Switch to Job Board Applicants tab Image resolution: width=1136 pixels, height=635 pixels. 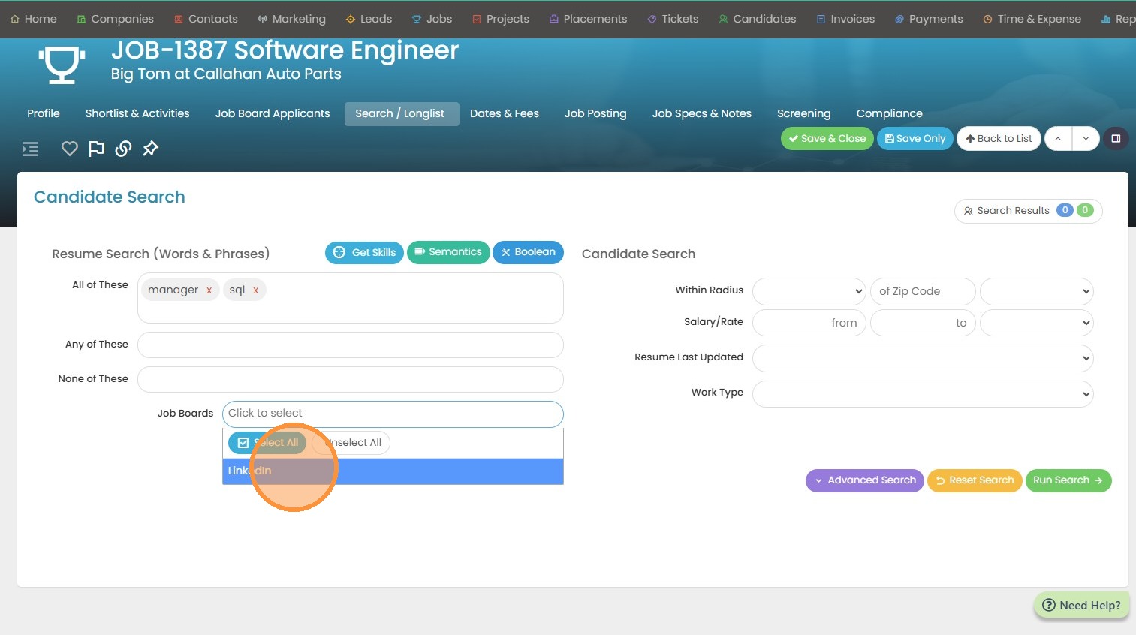pos(273,113)
